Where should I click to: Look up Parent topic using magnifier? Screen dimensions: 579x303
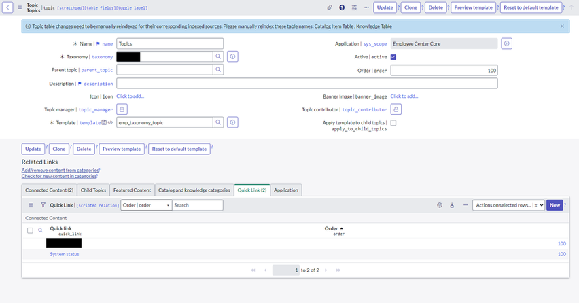coord(218,69)
